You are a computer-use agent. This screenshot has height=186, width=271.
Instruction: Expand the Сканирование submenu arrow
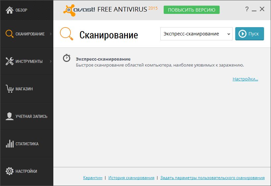51,34
